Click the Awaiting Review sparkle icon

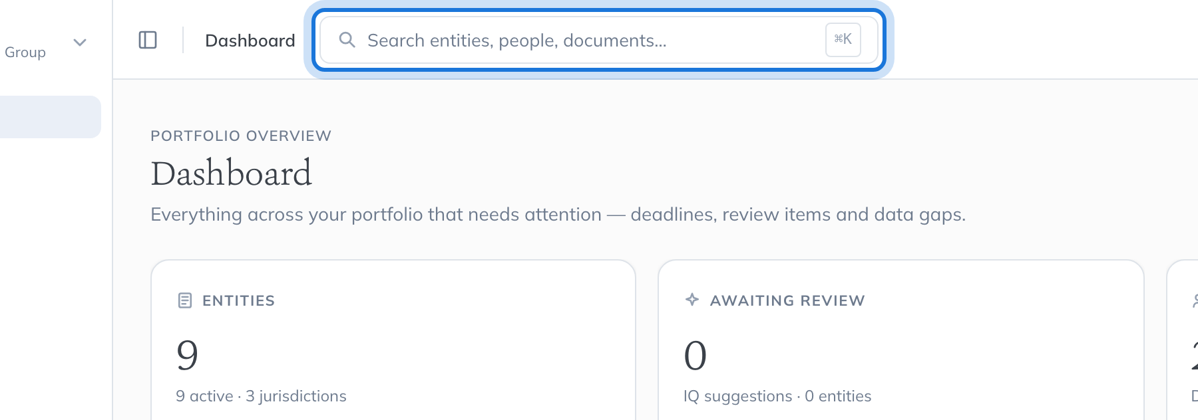click(692, 300)
